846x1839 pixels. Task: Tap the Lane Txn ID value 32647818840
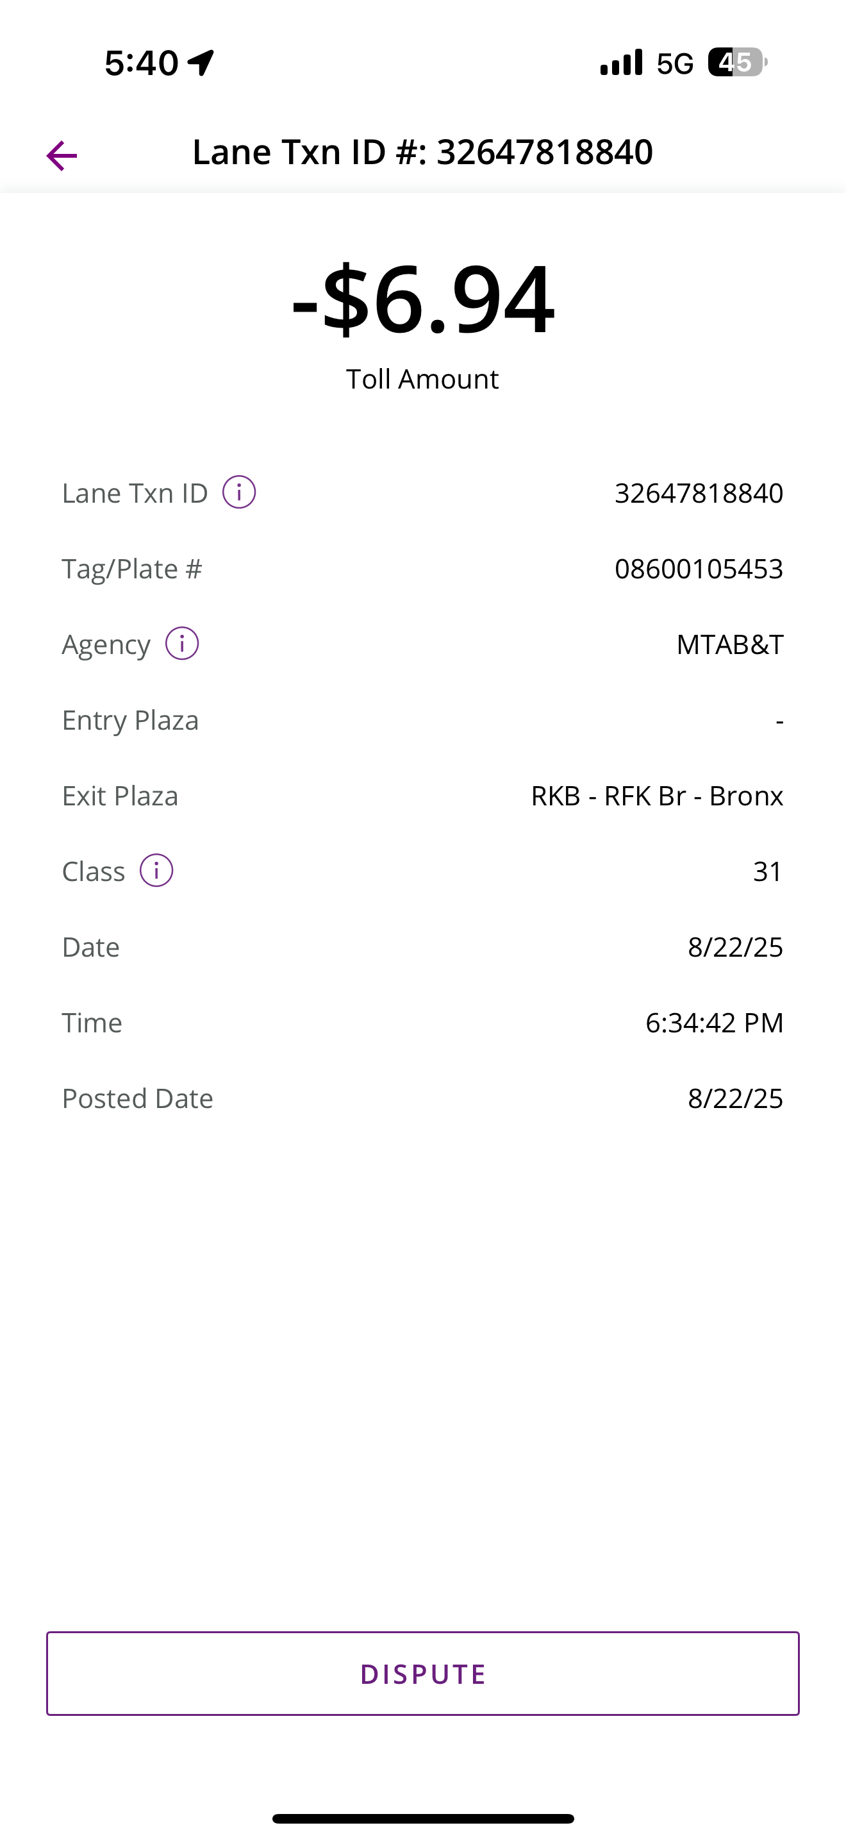[x=699, y=493]
